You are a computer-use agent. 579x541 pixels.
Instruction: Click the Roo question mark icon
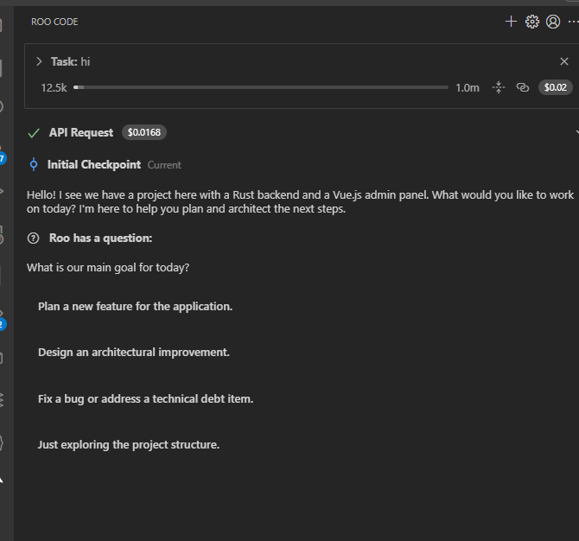[x=34, y=238]
